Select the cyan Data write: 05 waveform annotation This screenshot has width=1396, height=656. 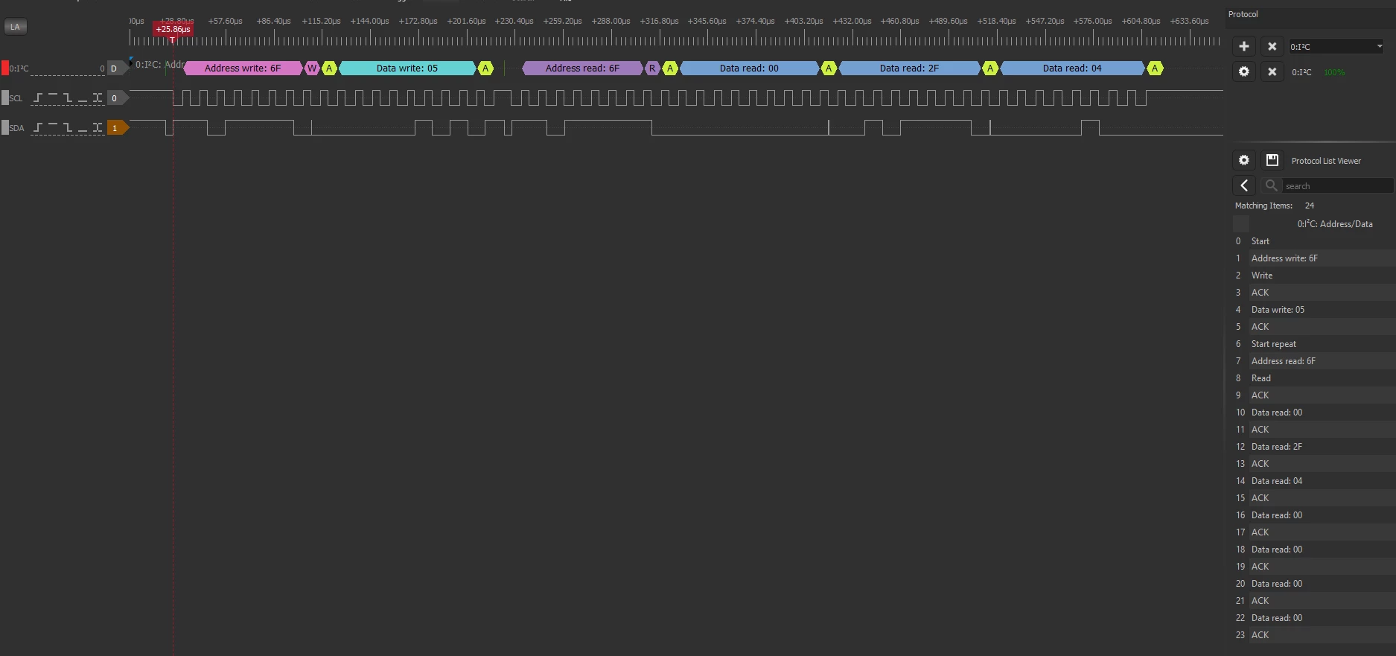coord(407,69)
